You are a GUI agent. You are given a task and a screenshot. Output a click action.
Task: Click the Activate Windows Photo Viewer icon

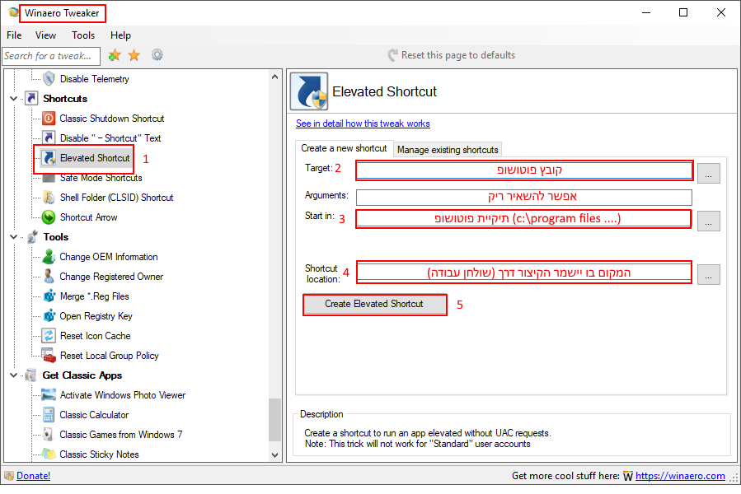point(49,395)
